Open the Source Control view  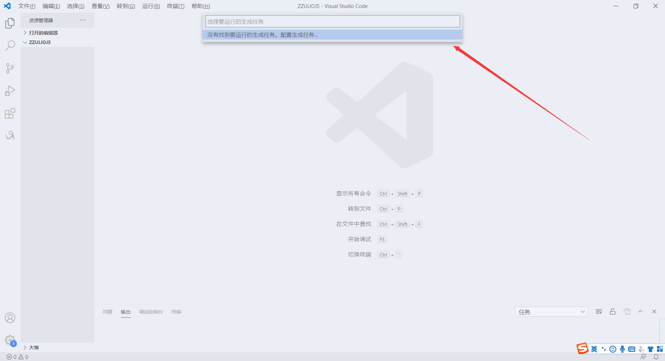(10, 68)
